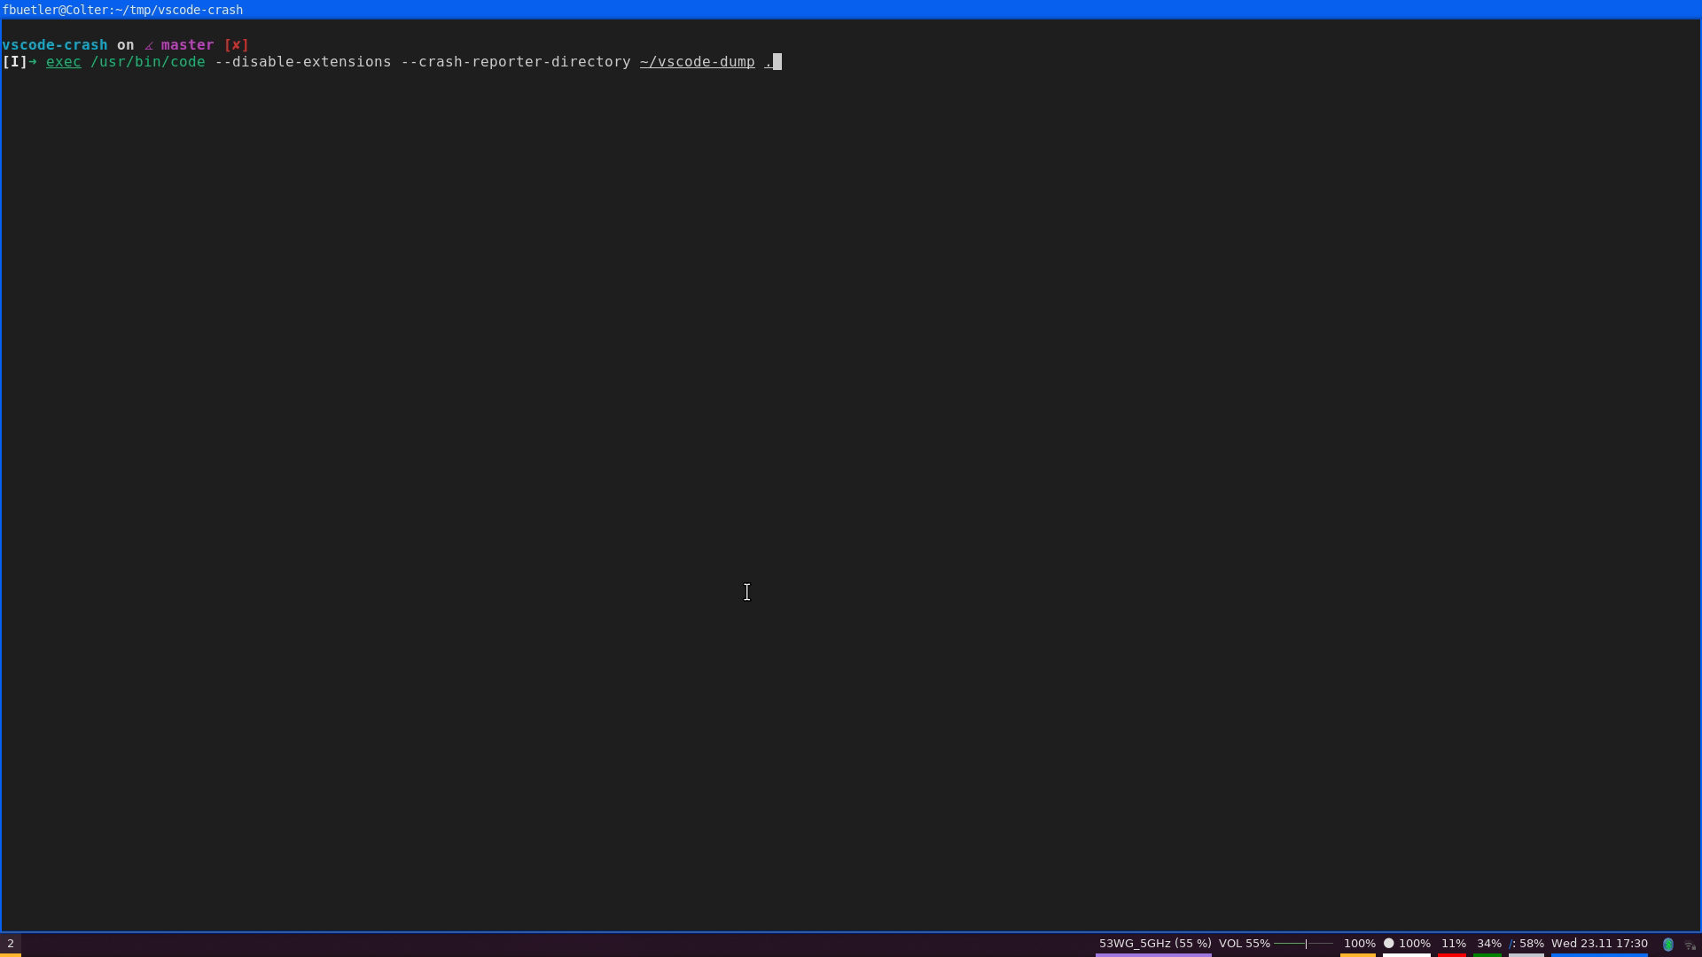Click the 'exec' word in the command
The width and height of the screenshot is (1702, 957).
63,62
